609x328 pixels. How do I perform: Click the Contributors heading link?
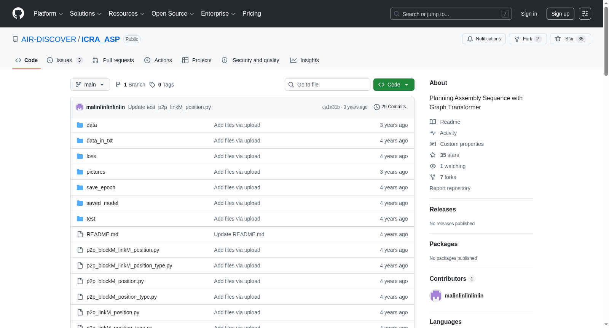point(453,278)
